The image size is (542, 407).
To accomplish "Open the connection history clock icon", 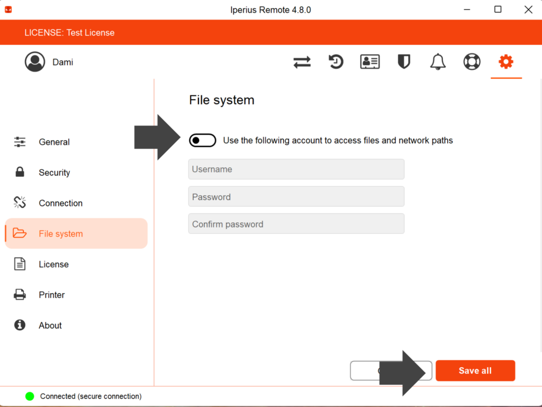I will pos(336,62).
